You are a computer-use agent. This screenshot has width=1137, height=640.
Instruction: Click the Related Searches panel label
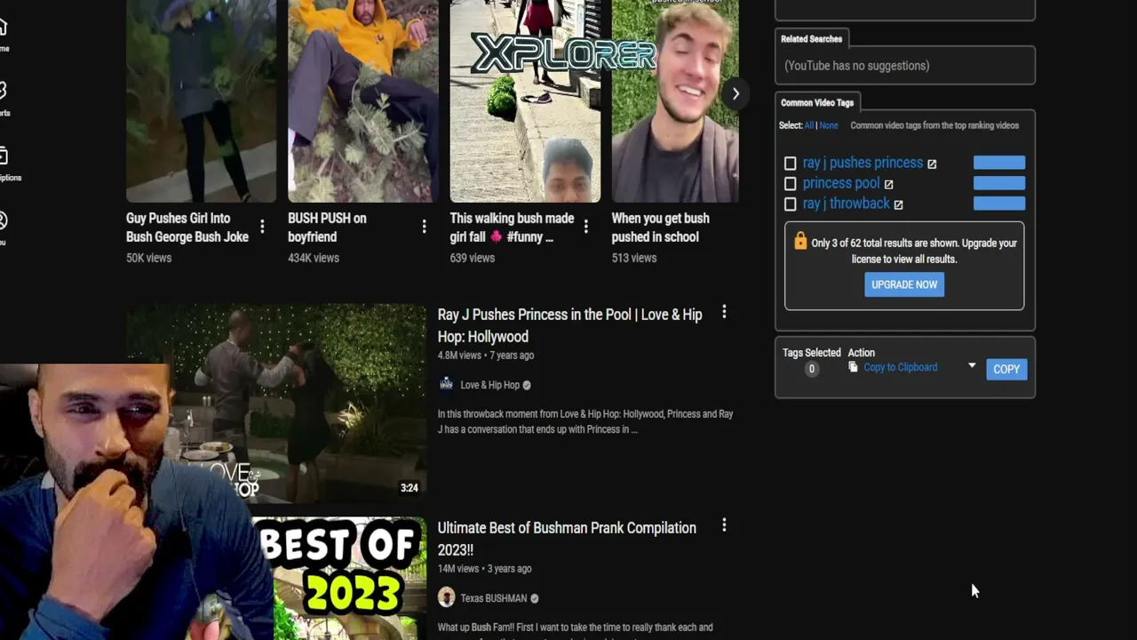click(811, 39)
